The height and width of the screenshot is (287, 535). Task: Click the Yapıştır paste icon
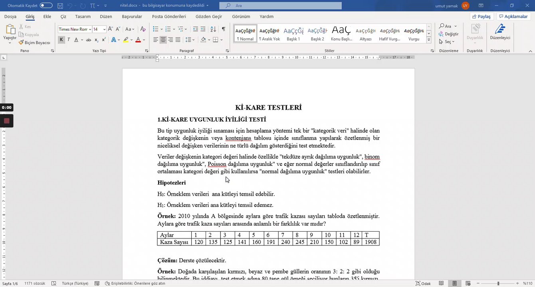click(10, 30)
